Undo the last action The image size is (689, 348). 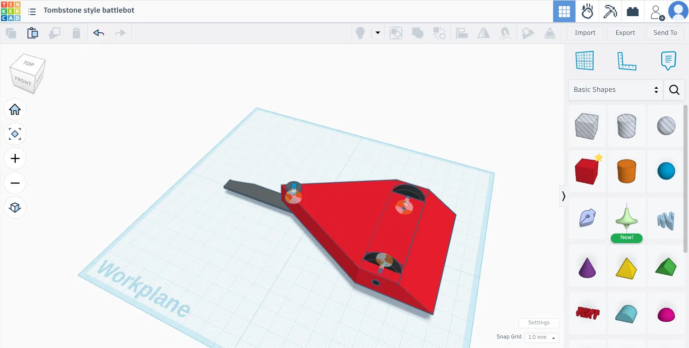[98, 33]
